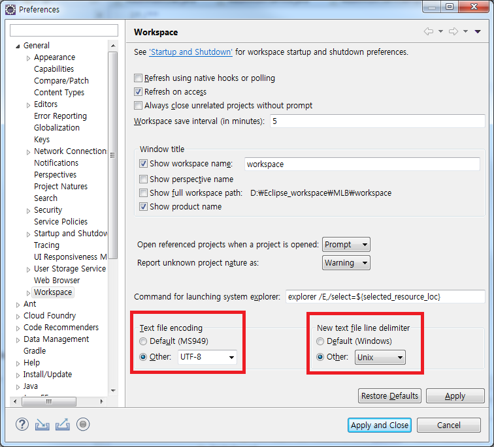Screen dimensions: 494x447
Task: Enable Refresh using native hooks or polling
Action: [138, 78]
